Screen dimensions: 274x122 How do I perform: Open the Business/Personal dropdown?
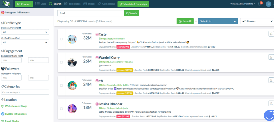click(x=25, y=32)
